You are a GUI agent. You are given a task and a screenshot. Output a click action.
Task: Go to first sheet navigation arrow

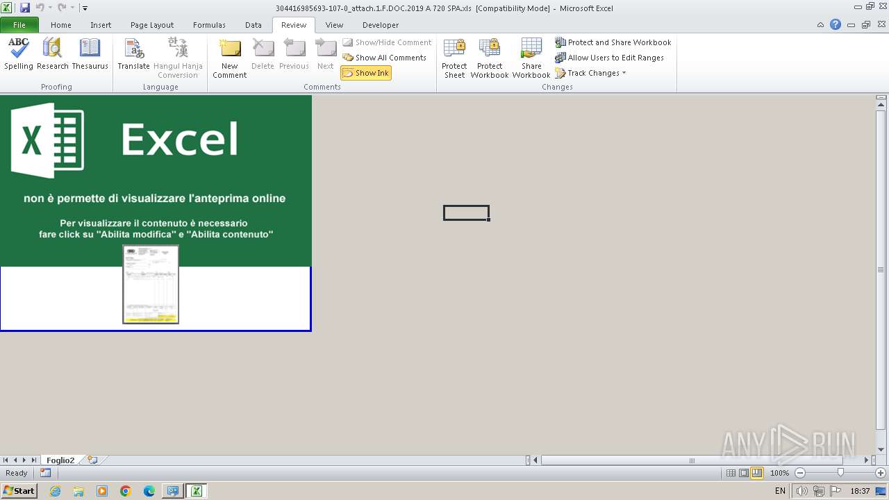pyautogui.click(x=6, y=460)
